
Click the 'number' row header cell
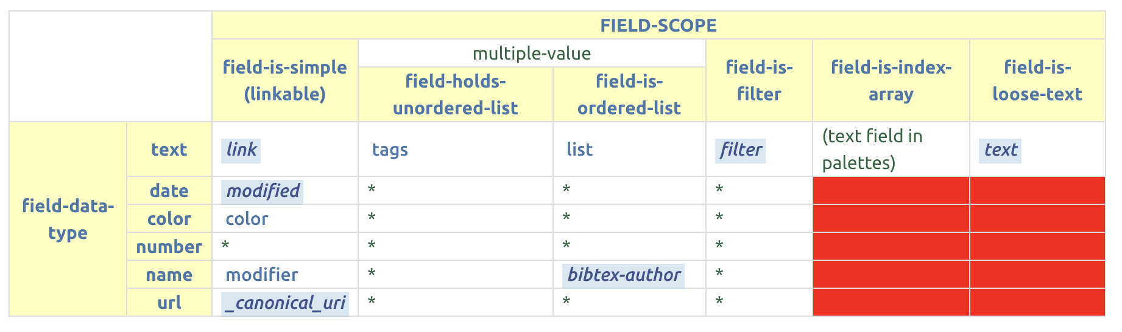coord(169,247)
